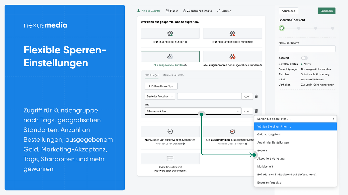Image resolution: width=348 pixels, height=195 pixels.
Task: Click 'oder' next to Filter auswählen
Action: click(247, 111)
